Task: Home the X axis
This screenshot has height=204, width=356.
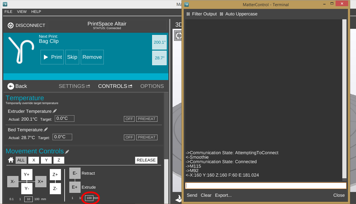Action: click(x=34, y=160)
